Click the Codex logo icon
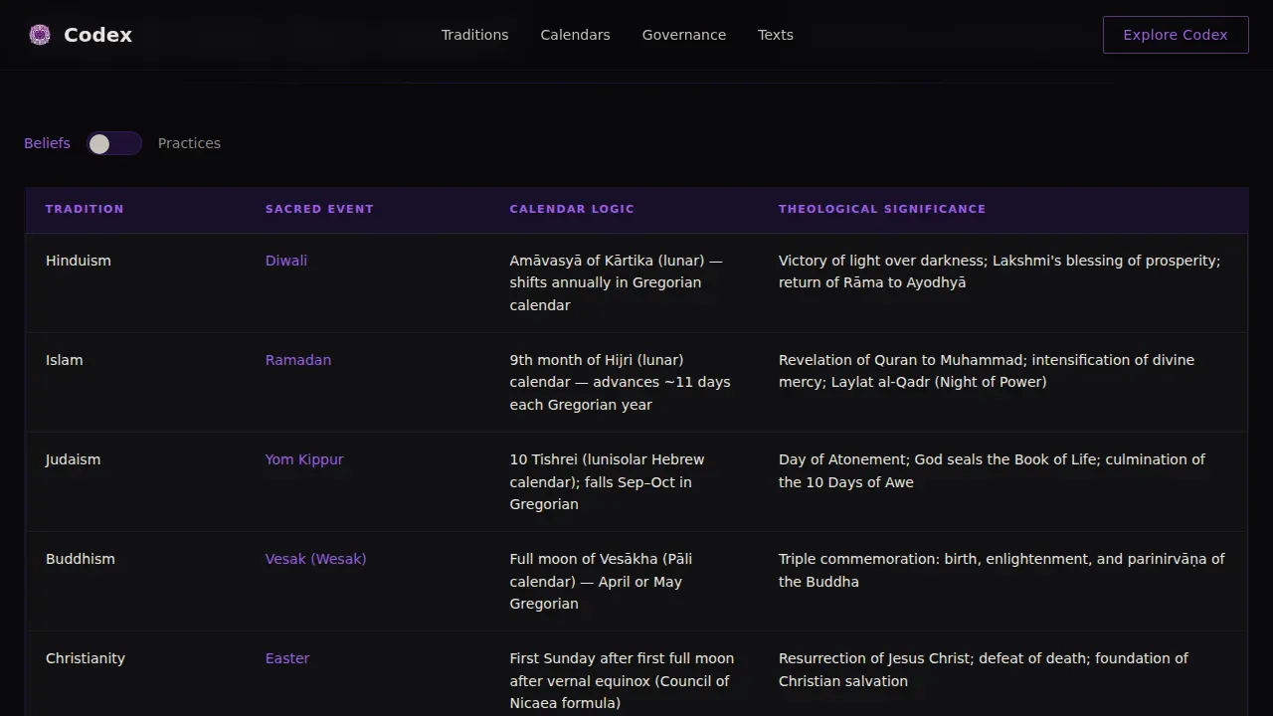The width and height of the screenshot is (1273, 716). [40, 35]
